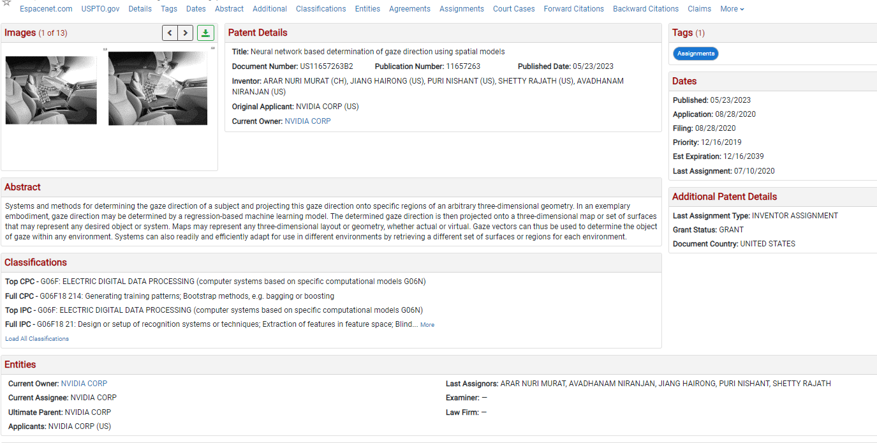Download patent images with green icon
The image size is (877, 443).
tap(205, 33)
